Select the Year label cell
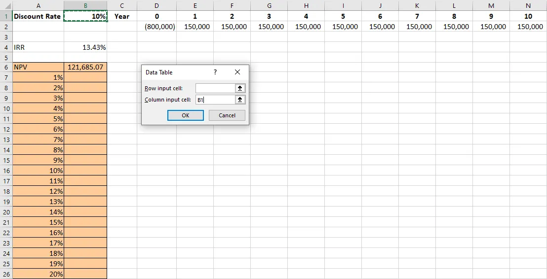The image size is (547, 279). click(122, 16)
